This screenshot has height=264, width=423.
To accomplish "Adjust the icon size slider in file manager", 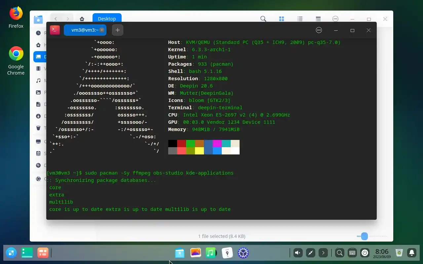I will click(364, 236).
